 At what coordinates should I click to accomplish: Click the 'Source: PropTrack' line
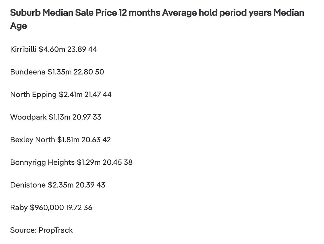[x=41, y=230]
